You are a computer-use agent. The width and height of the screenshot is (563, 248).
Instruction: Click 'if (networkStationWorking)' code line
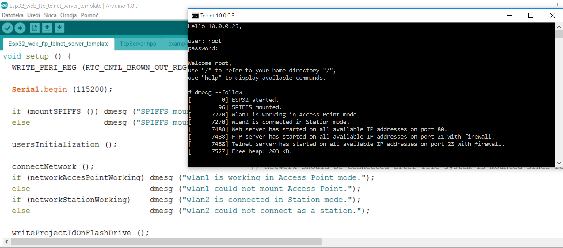pos(186,200)
